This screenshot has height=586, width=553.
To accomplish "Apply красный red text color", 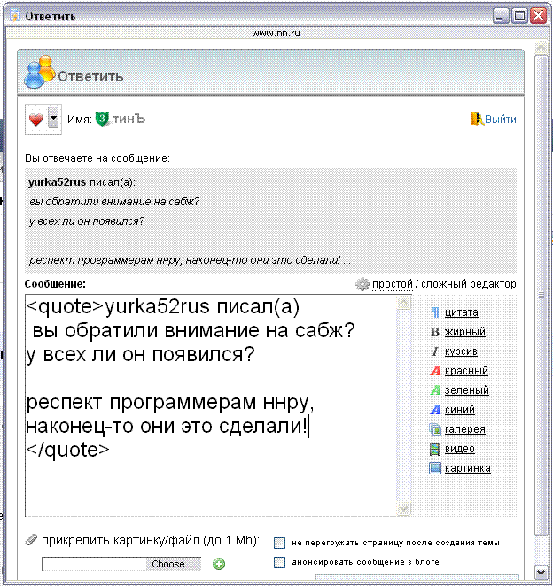I will point(434,371).
